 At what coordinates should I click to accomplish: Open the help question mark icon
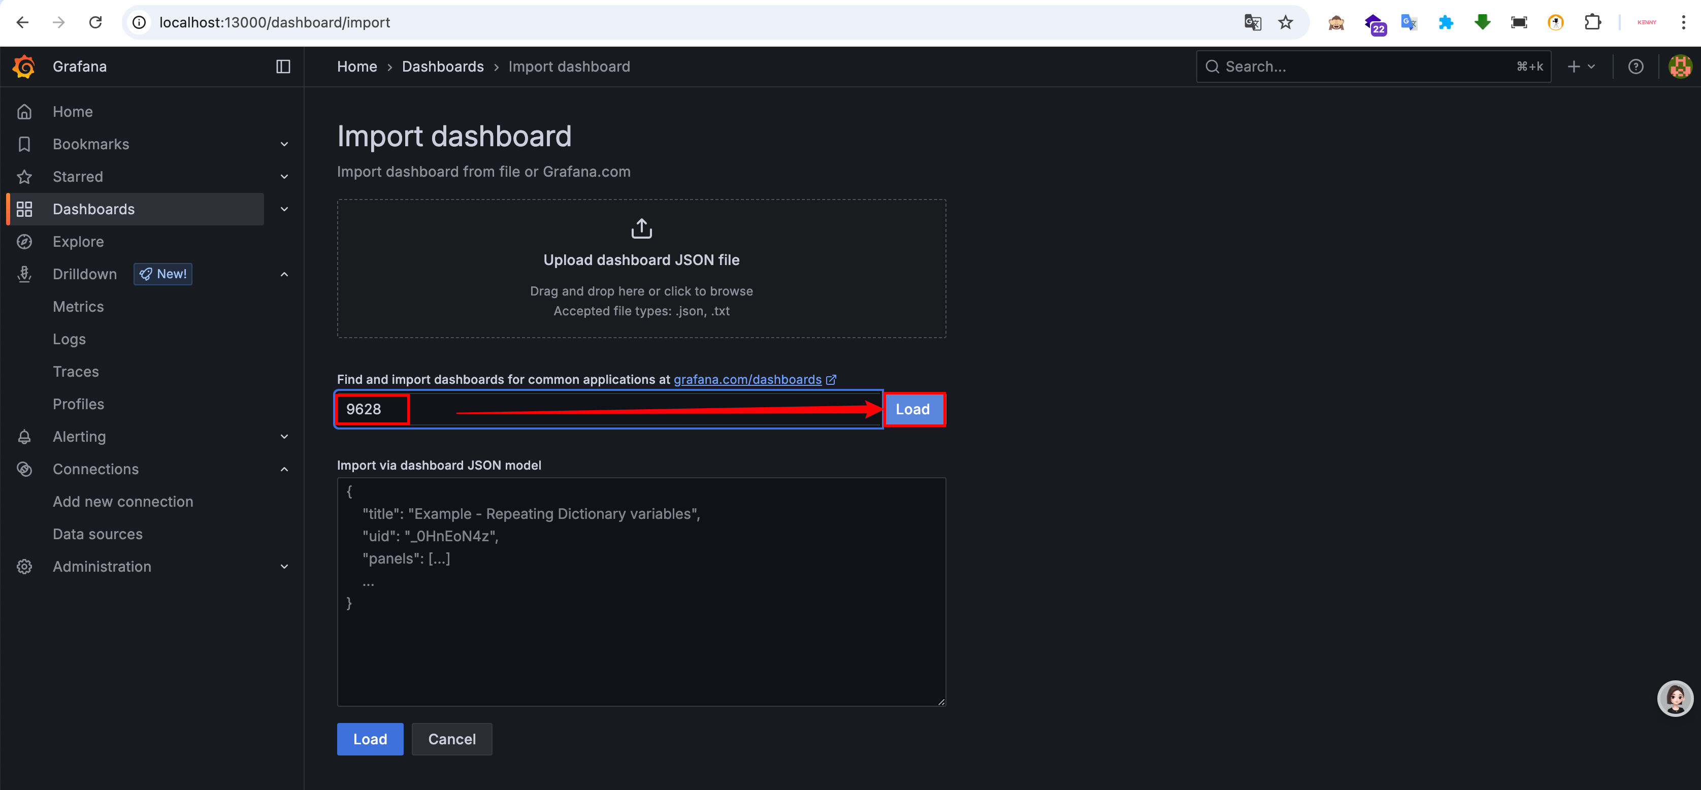pos(1635,66)
